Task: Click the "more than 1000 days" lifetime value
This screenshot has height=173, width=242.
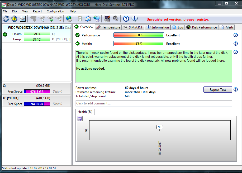Action: tap(140, 92)
